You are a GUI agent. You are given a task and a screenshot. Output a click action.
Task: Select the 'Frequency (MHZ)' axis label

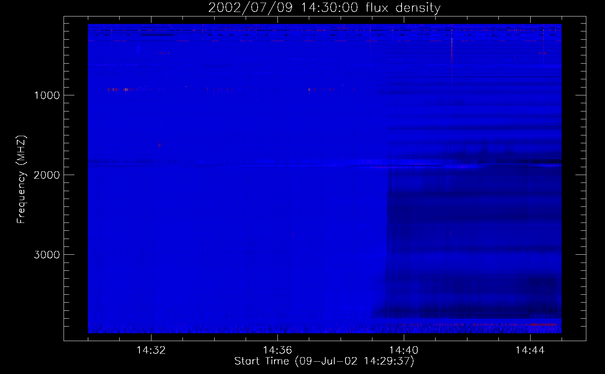tap(21, 180)
